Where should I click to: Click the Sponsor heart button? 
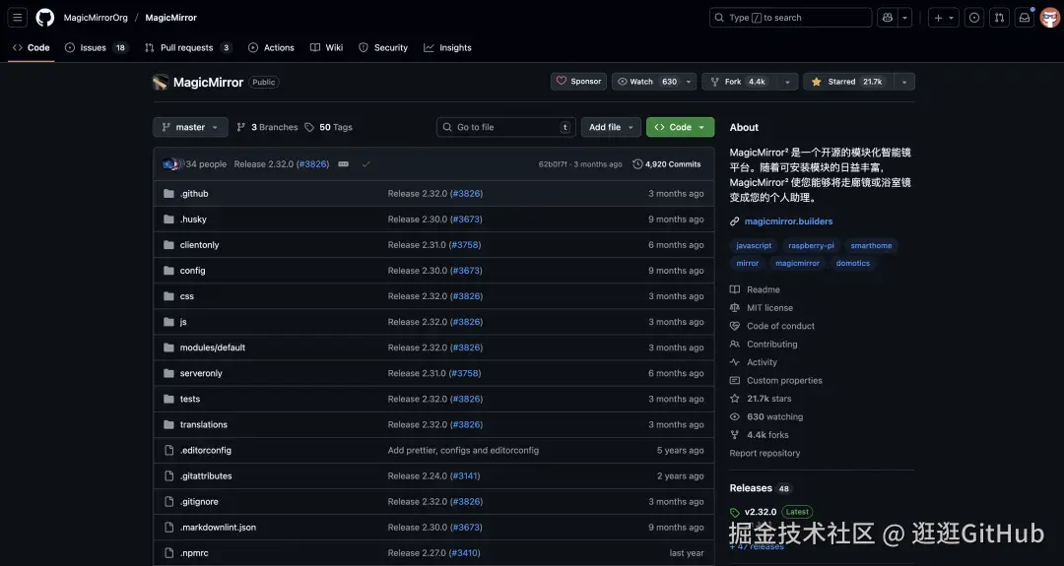coord(579,82)
